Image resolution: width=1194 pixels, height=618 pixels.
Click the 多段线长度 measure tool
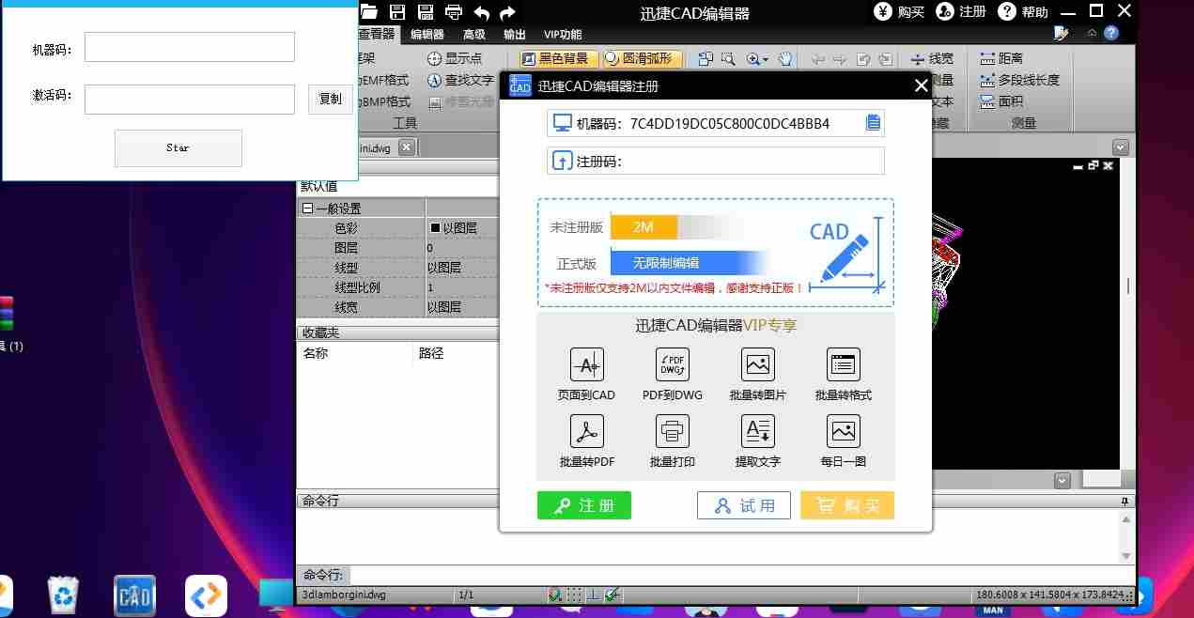(x=1020, y=80)
